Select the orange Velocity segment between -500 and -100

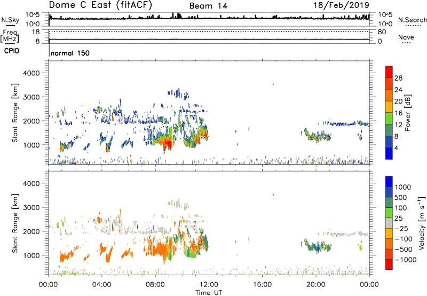389,244
